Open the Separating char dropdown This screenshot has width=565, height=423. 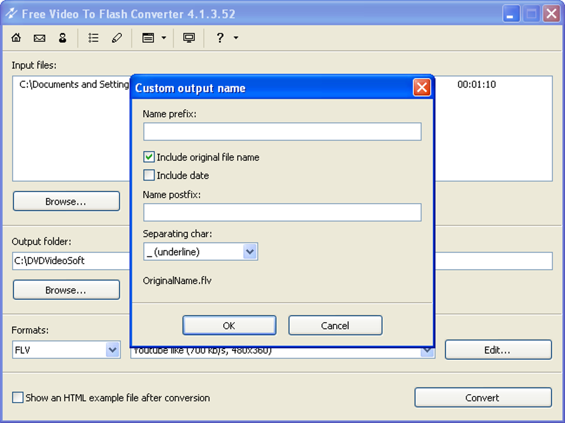[x=250, y=252]
